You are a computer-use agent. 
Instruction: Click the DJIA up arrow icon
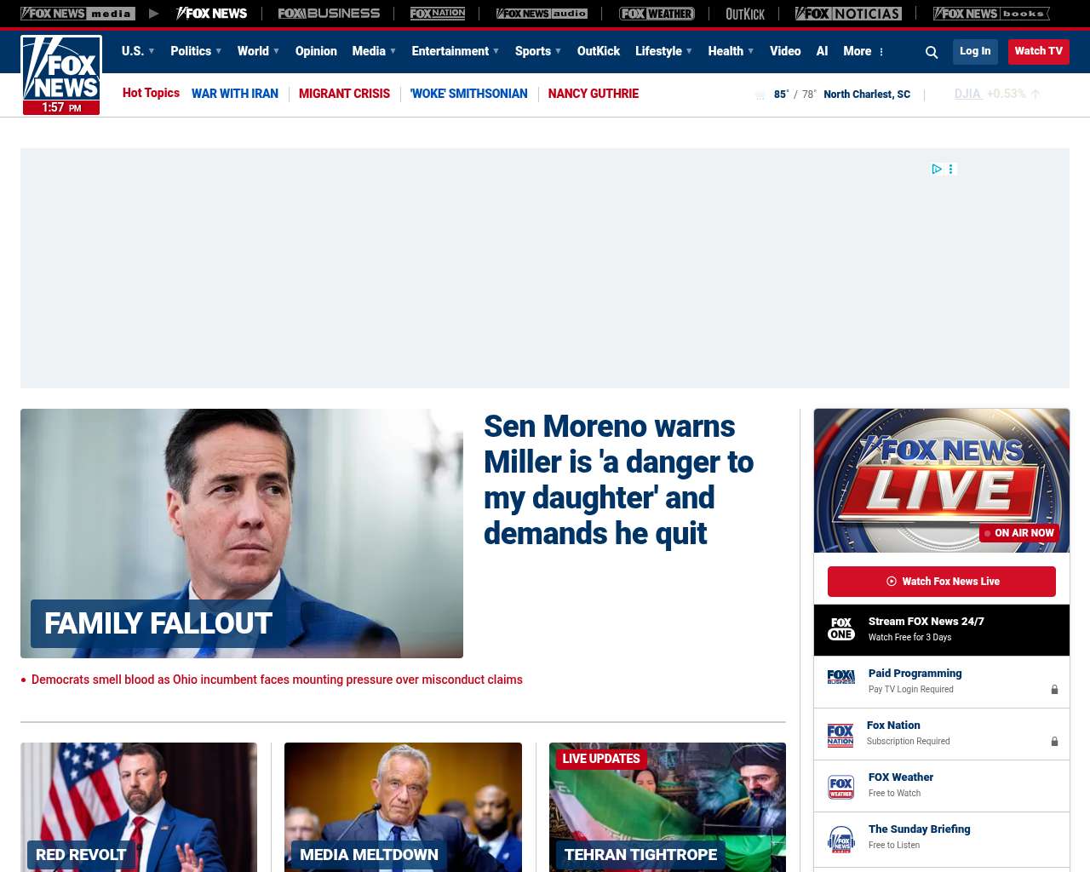tap(1035, 95)
